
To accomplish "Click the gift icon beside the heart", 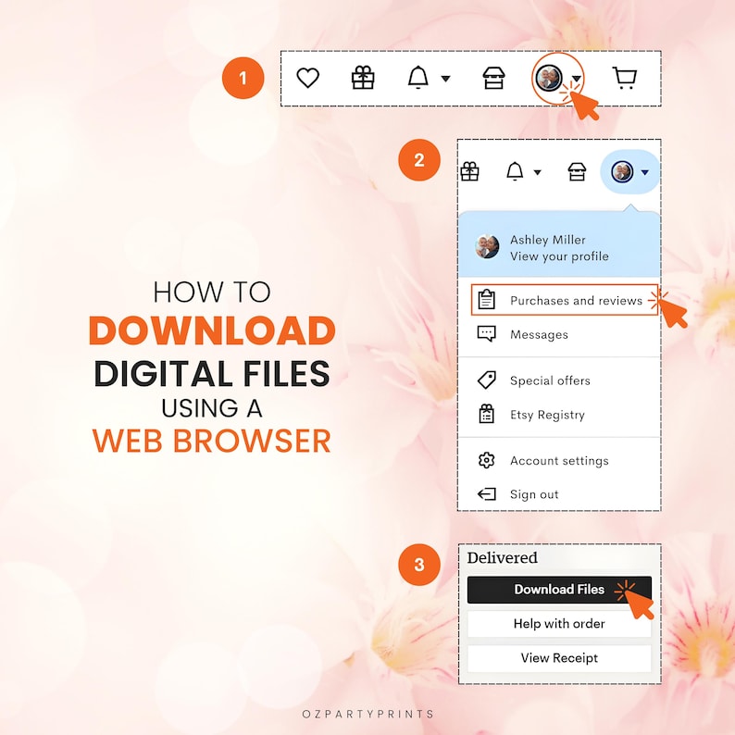I will coord(363,78).
